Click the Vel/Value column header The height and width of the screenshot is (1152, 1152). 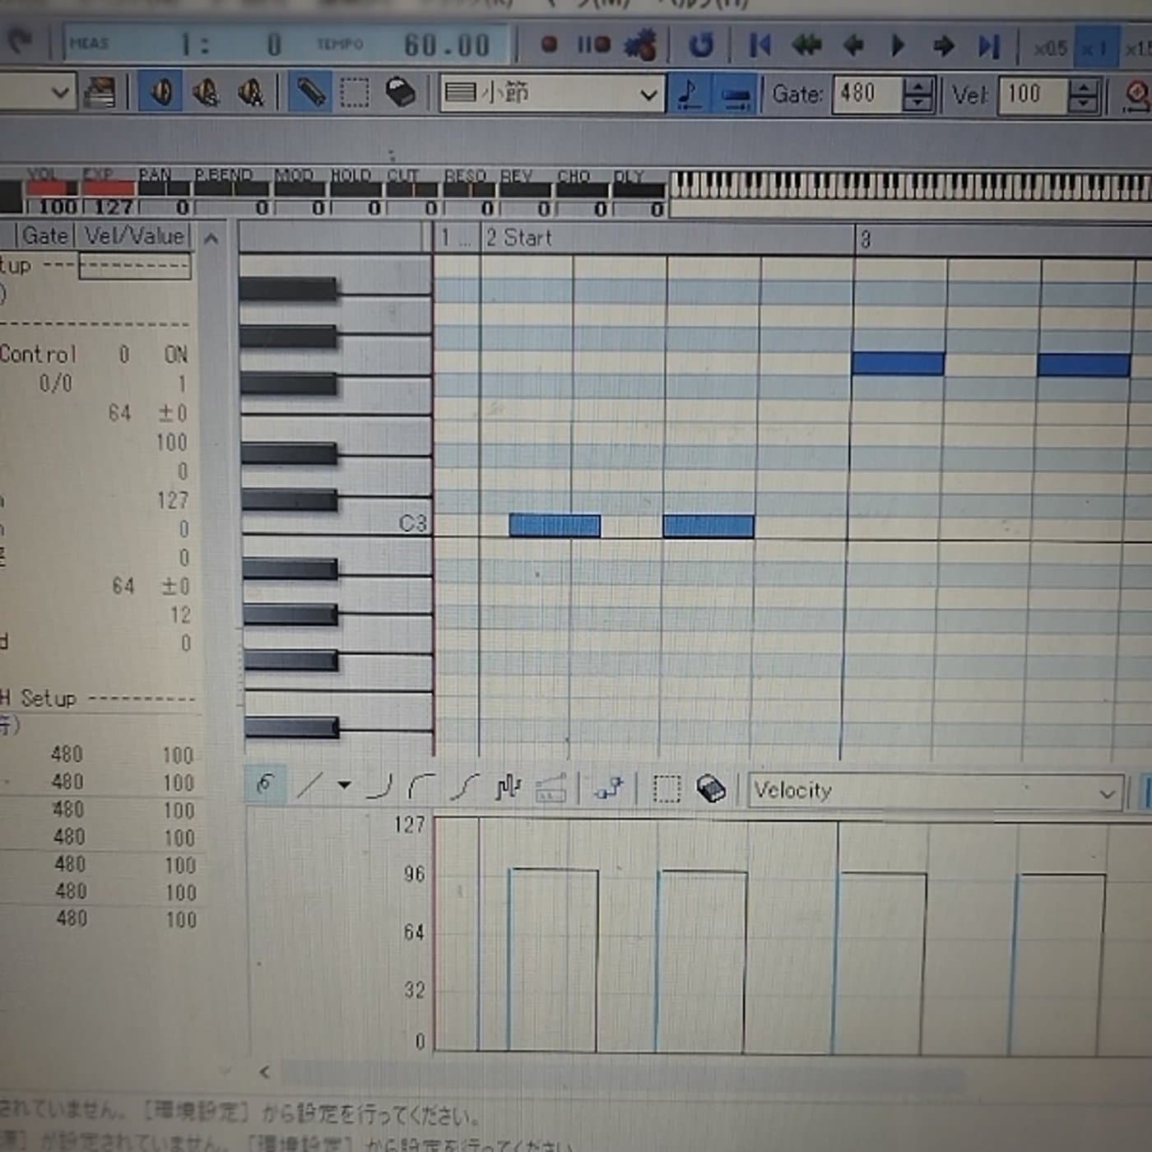pyautogui.click(x=134, y=237)
